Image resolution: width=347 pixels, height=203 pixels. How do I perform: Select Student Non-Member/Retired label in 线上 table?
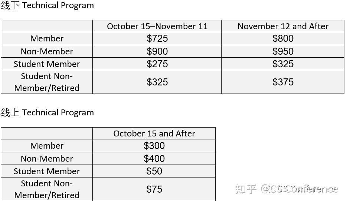pyautogui.click(x=47, y=189)
